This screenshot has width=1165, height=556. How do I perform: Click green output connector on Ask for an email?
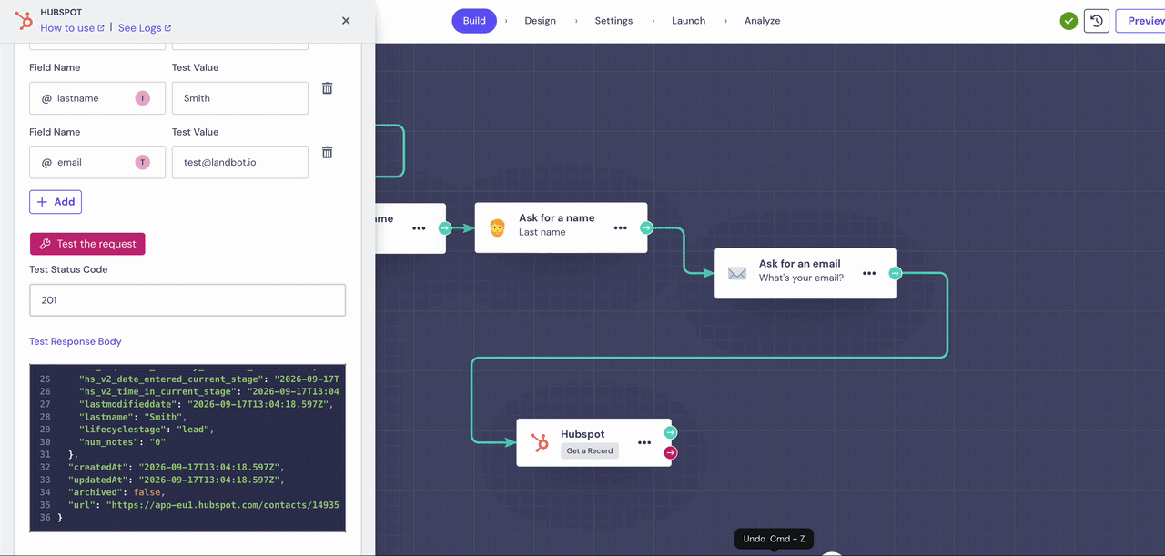pyautogui.click(x=896, y=273)
